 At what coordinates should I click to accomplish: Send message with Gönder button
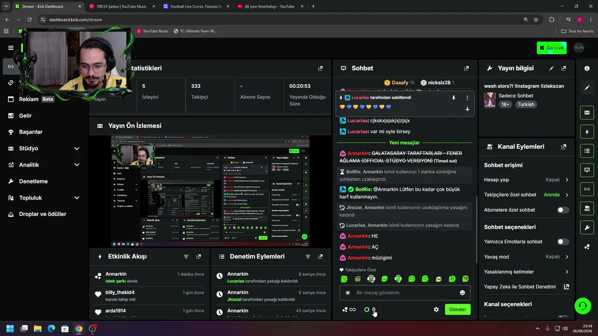click(457, 309)
